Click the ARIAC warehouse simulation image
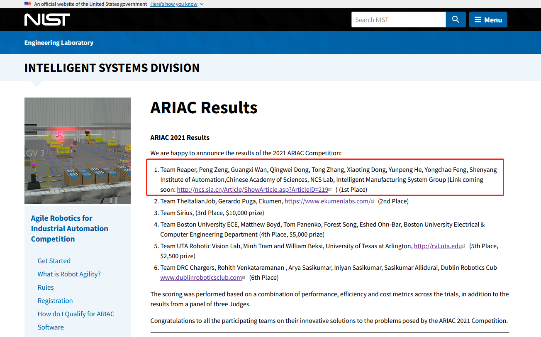 click(x=78, y=151)
